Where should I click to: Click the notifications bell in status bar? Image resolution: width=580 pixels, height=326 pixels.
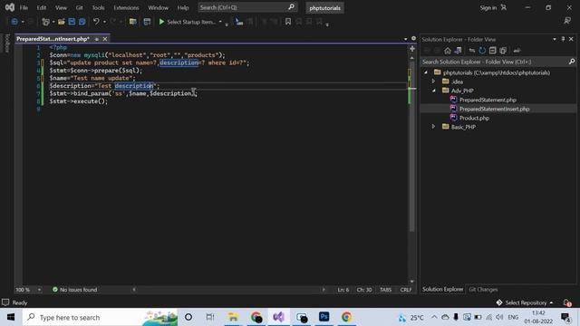[567, 302]
